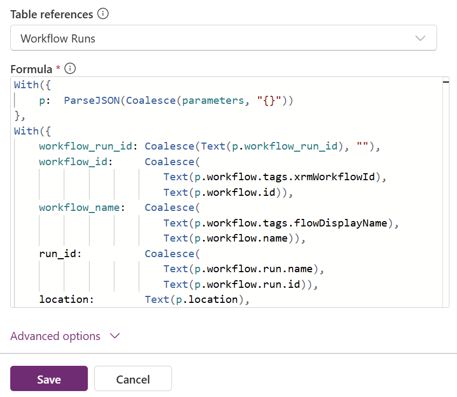
Task: Click the workflow_name field name in the formula
Action: click(x=79, y=208)
